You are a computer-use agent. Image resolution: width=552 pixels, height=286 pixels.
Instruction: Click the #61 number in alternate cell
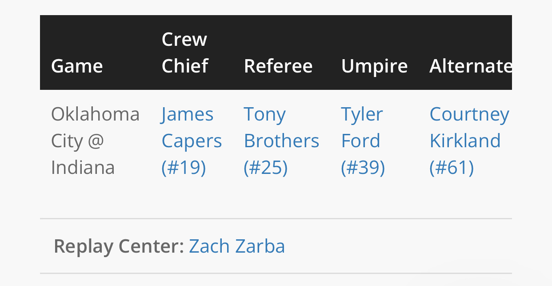pyautogui.click(x=452, y=168)
